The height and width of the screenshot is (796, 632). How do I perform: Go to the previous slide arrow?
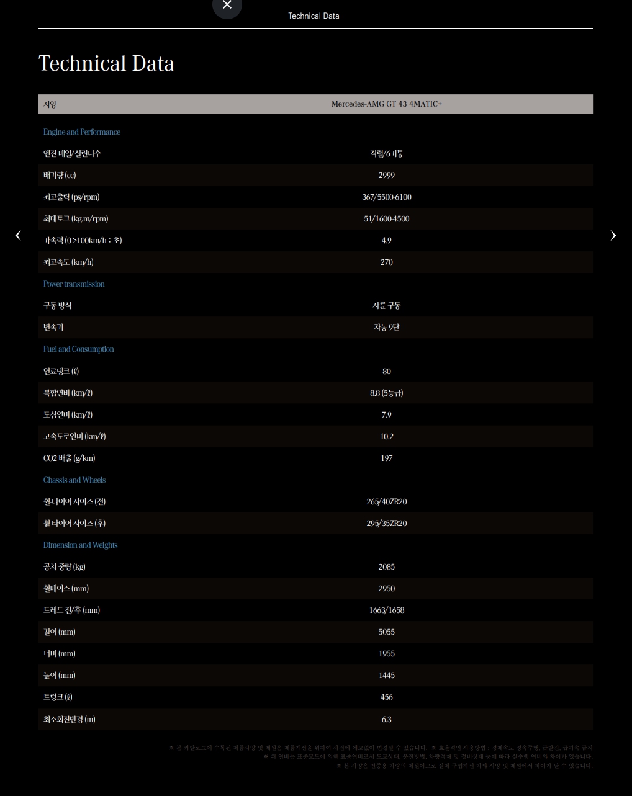[18, 235]
